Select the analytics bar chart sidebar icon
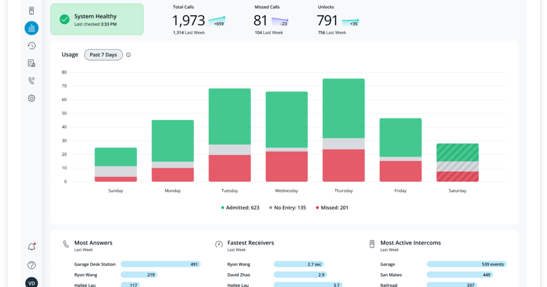This screenshot has height=287, width=547. tap(31, 28)
